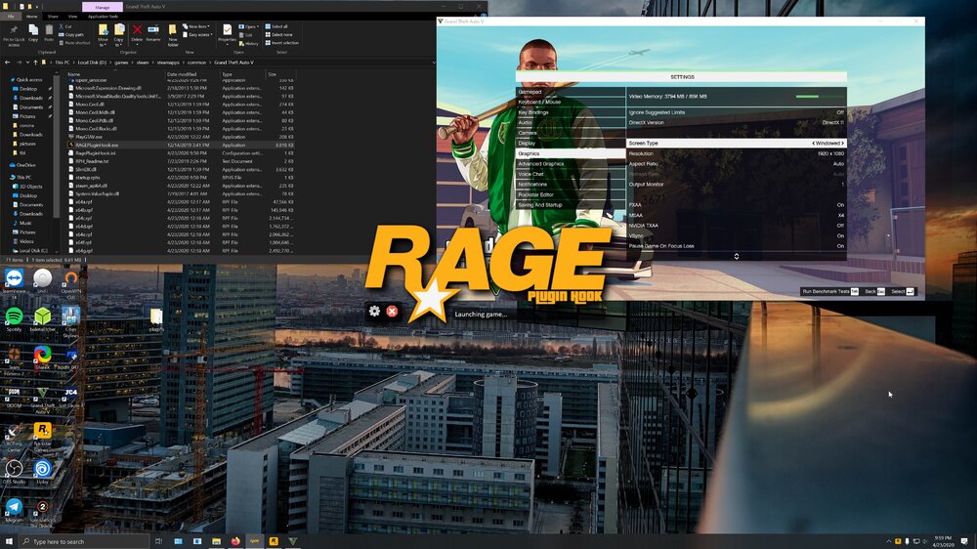Toggle FXAA setting in GTA V
This screenshot has width=977, height=549.
coord(736,205)
